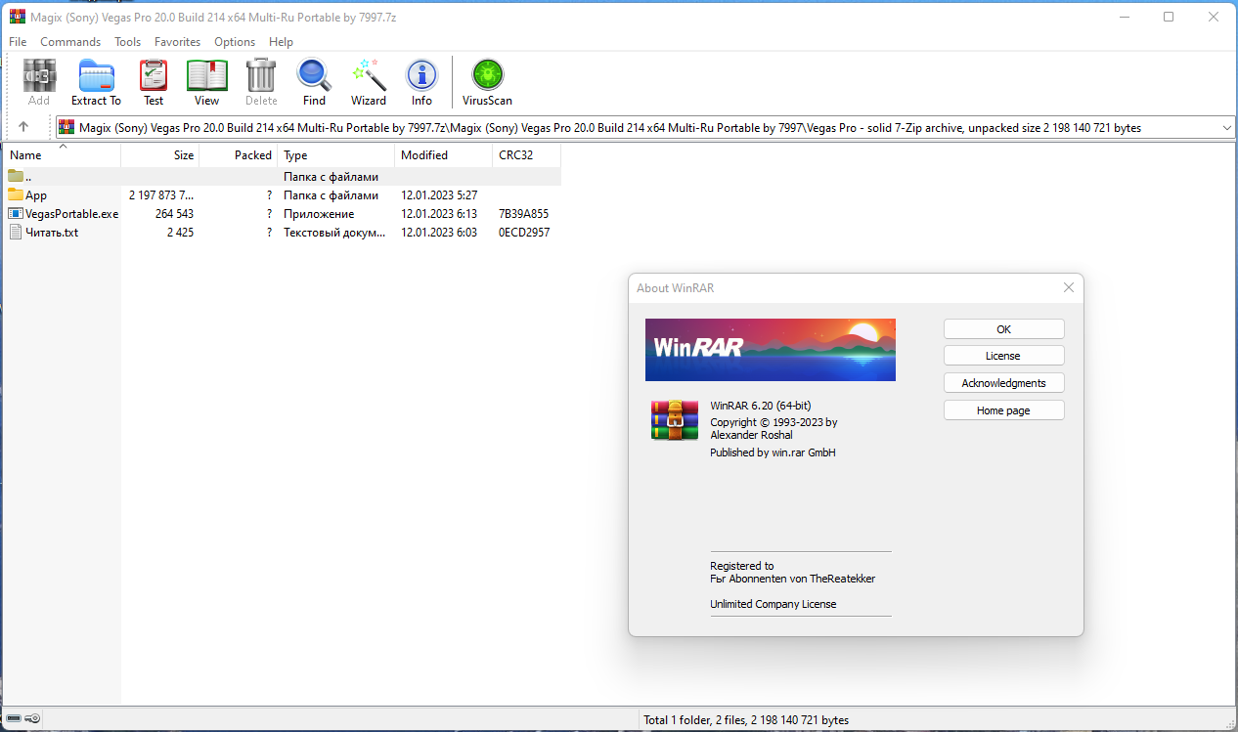
Task: Click the status bar total size text
Action: click(746, 720)
